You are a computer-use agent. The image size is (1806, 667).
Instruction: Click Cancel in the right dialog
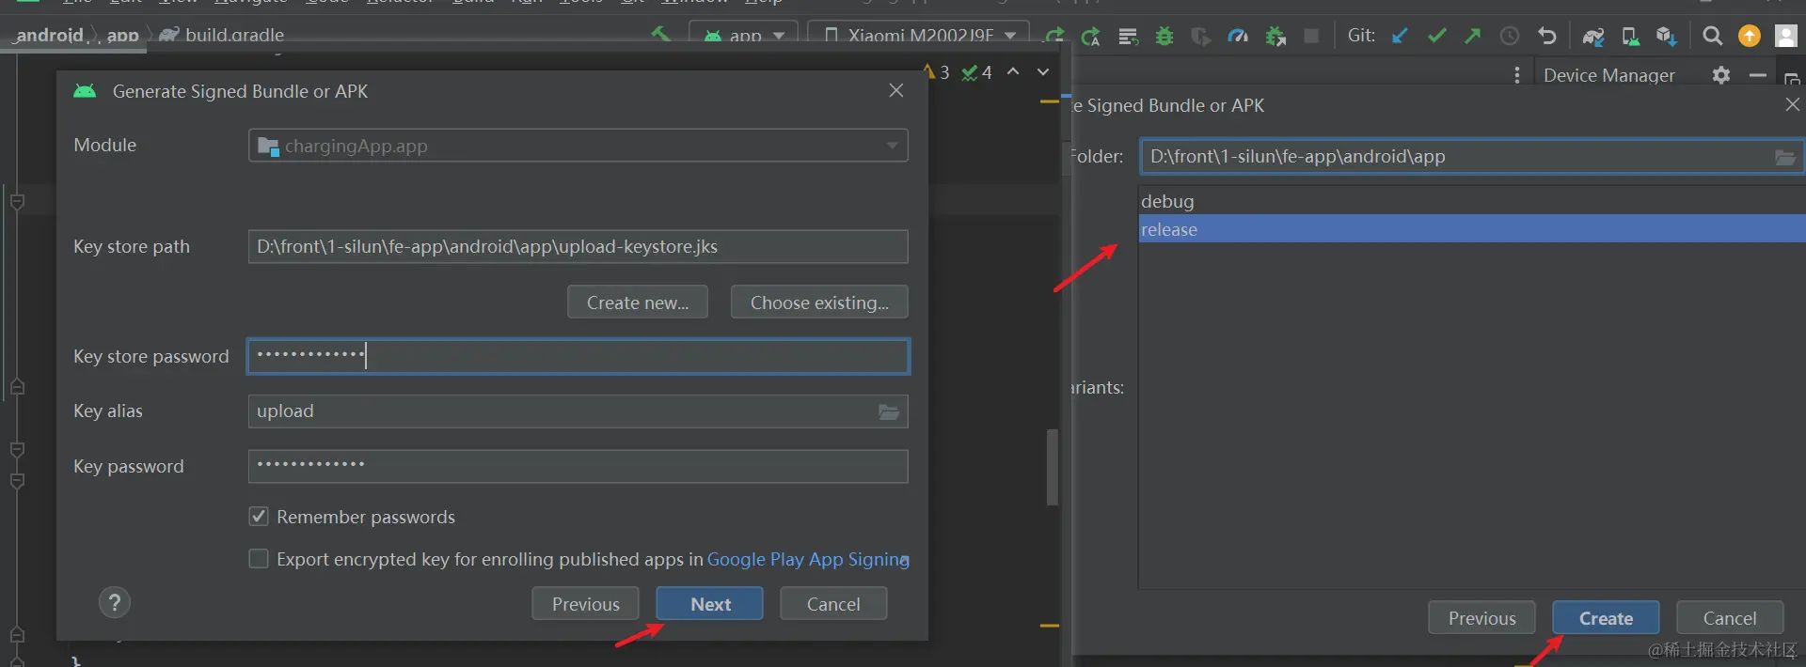click(1730, 618)
